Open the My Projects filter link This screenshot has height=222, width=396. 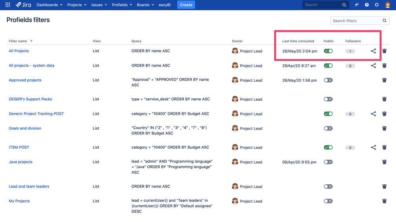pos(19,201)
